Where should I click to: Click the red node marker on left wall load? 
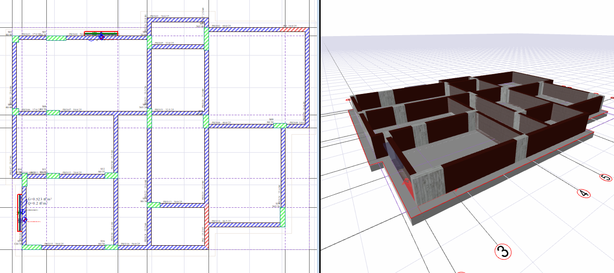(25, 220)
